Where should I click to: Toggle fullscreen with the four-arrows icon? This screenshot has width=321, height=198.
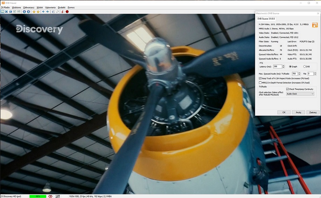7,12
